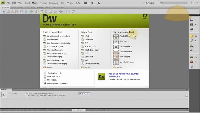Switch to the Spry insert tab
This screenshot has height=113, width=200.
[x=32, y=8]
